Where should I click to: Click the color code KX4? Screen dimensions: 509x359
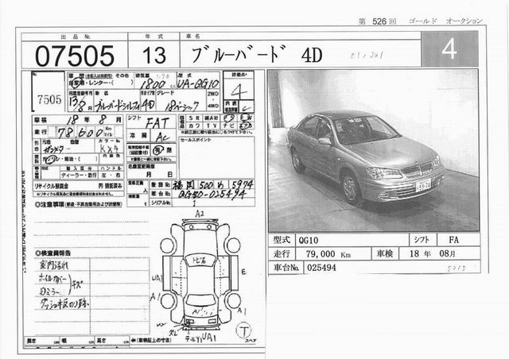109,149
